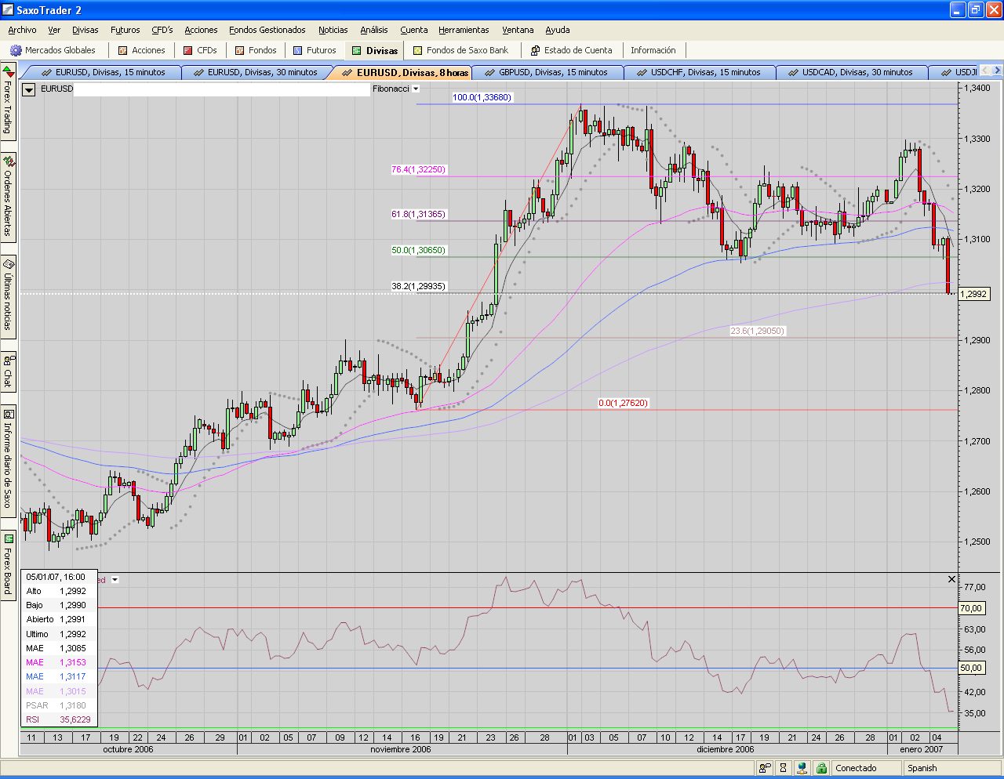Open the chart options dropdown beside EURUSD
This screenshot has width=1004, height=779.
coord(29,89)
